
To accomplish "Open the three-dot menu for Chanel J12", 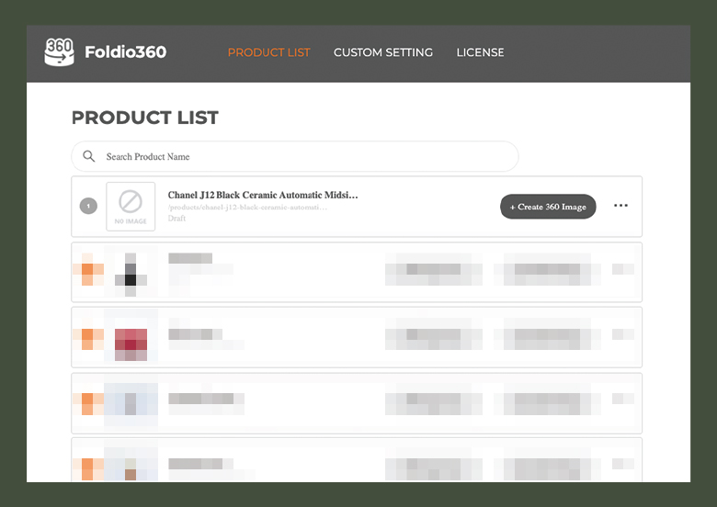I will coord(620,206).
